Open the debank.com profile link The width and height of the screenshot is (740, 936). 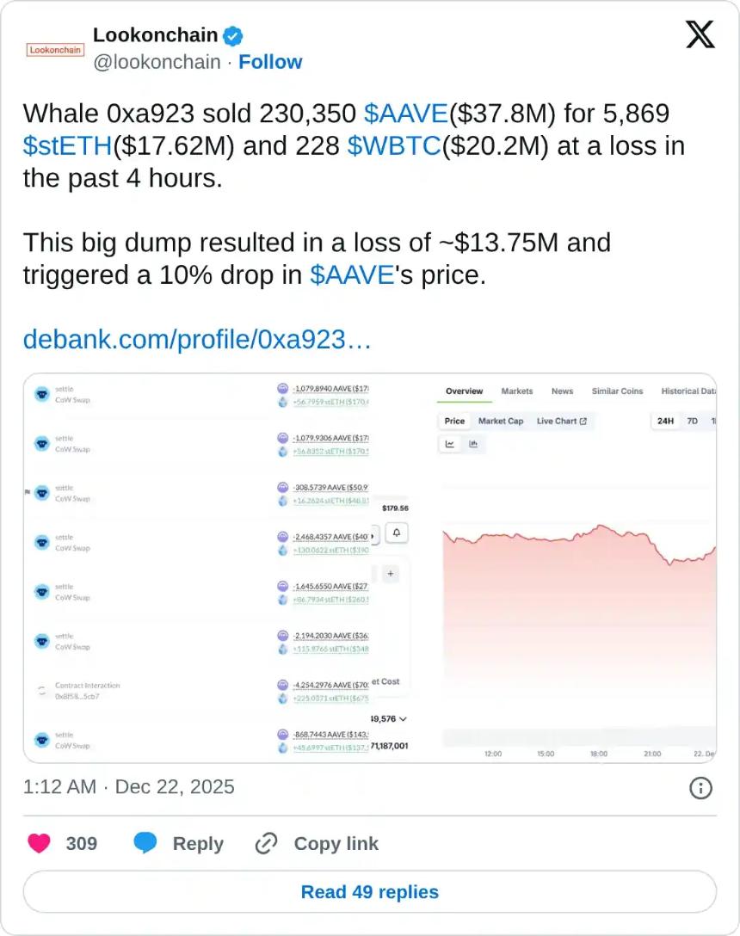pos(196,339)
